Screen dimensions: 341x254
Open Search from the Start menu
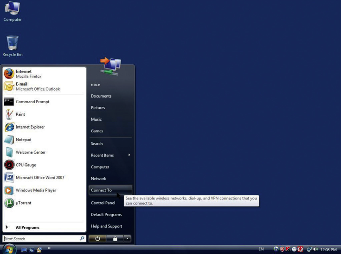coord(110,143)
